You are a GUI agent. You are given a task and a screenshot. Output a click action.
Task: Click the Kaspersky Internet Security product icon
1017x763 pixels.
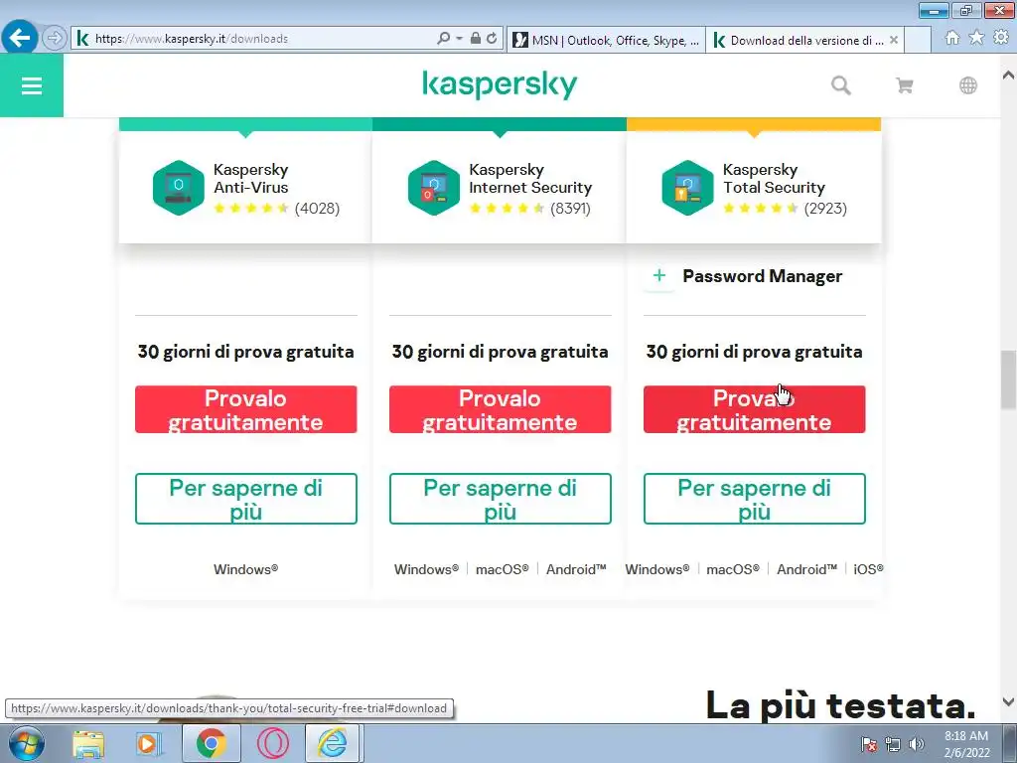click(434, 188)
